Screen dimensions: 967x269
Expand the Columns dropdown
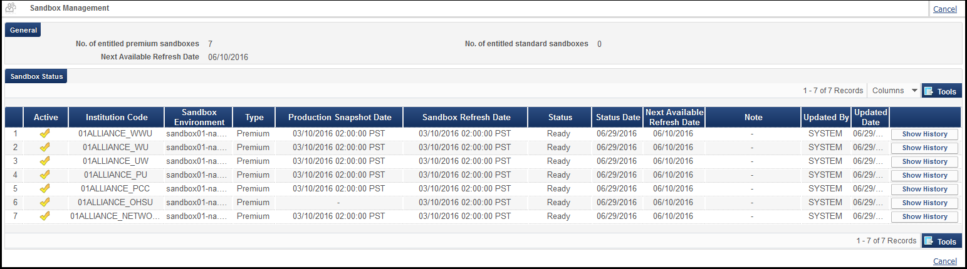[894, 91]
